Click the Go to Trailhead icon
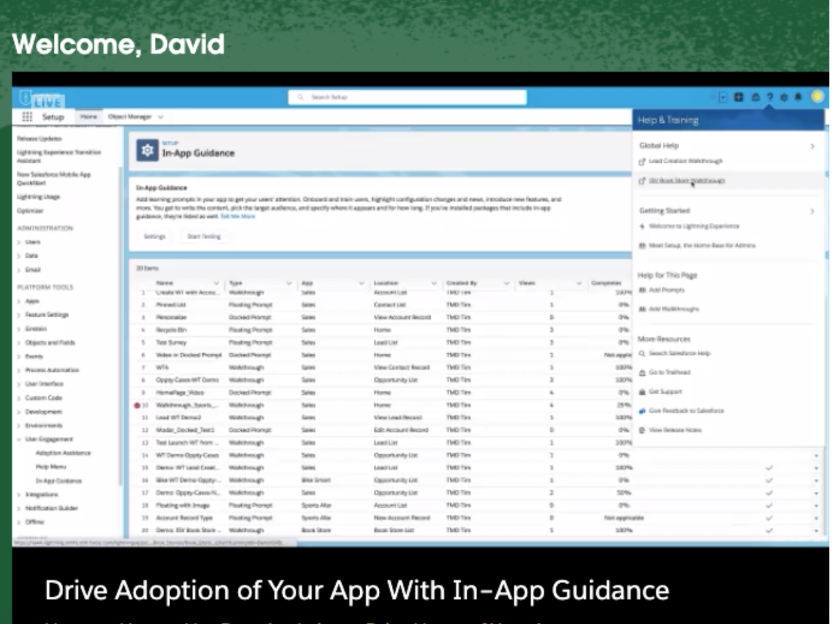This screenshot has width=832, height=624. [x=642, y=372]
